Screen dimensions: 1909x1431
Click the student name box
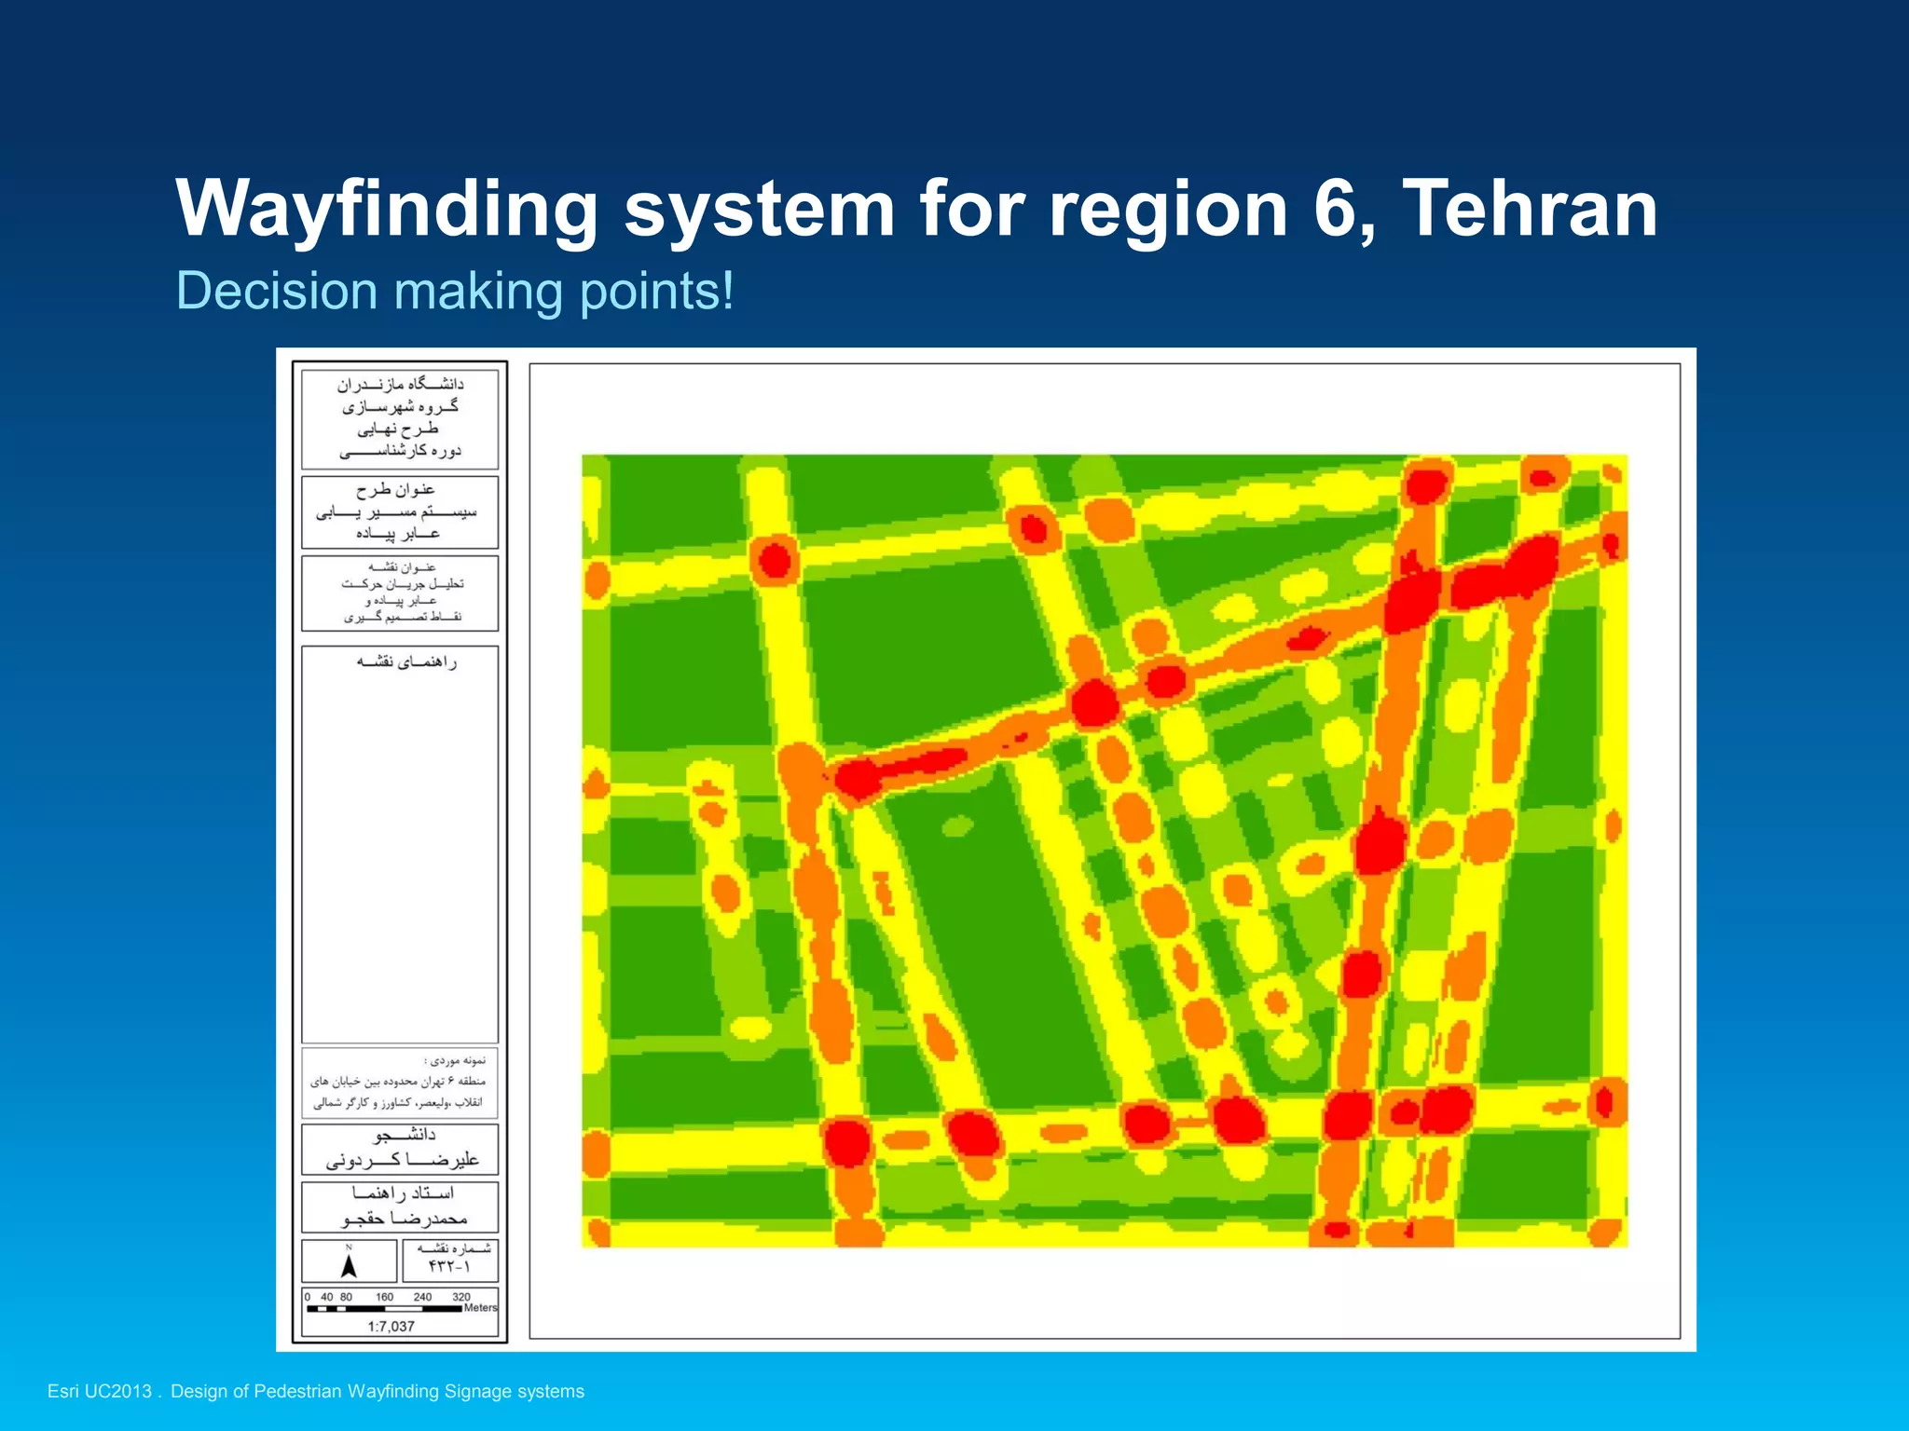click(400, 1149)
